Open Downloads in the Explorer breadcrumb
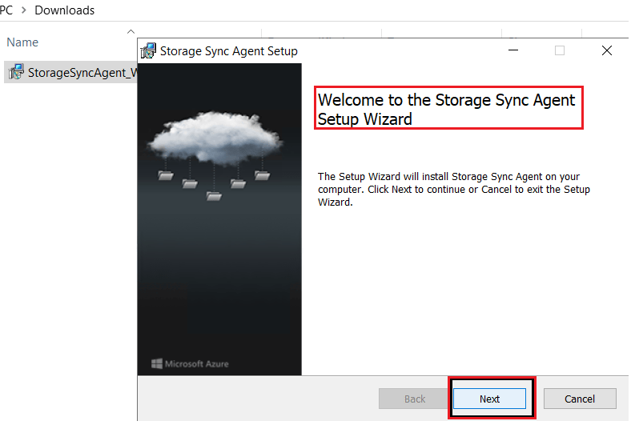631x425 pixels. pos(64,10)
